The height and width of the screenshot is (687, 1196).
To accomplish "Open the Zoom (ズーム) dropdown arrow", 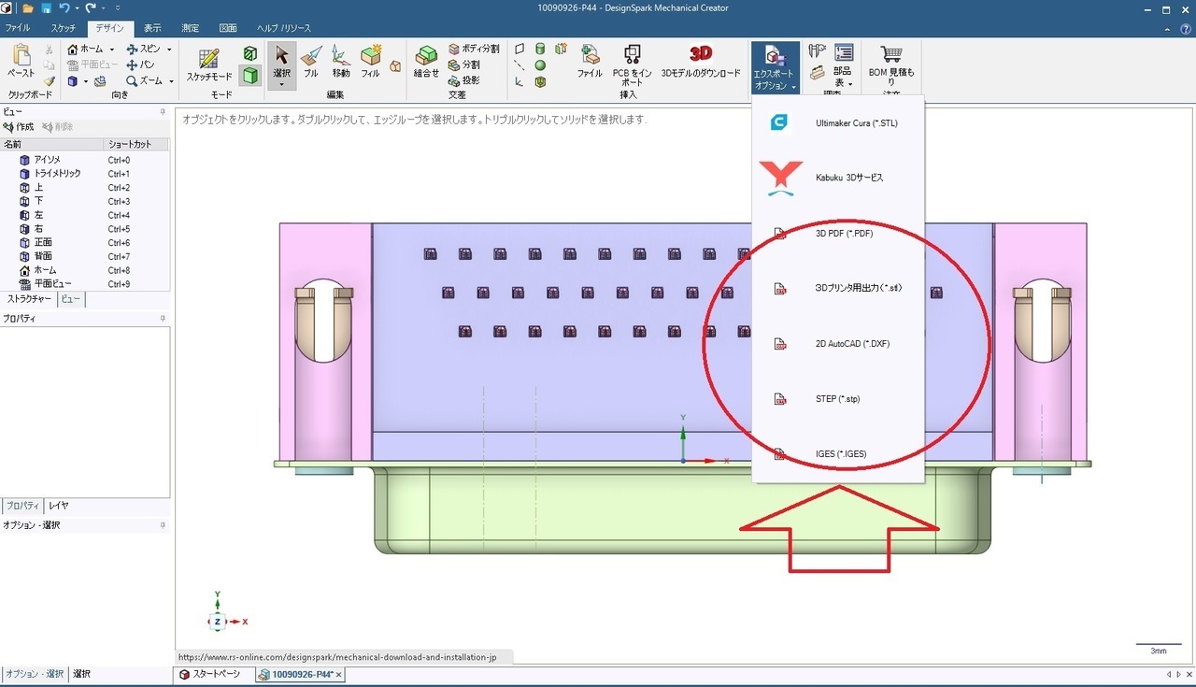I will click(x=171, y=81).
